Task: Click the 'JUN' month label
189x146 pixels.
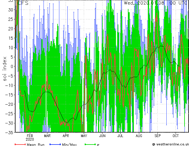Action: 102,136
